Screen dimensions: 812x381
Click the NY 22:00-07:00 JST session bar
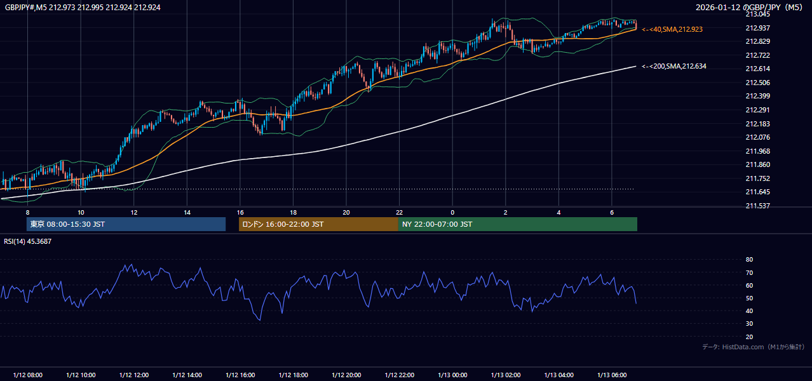[518, 224]
